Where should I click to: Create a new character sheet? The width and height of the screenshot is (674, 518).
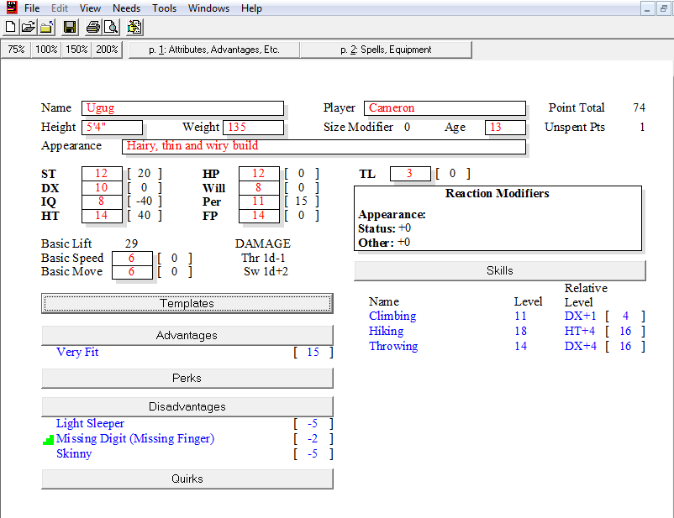10,27
